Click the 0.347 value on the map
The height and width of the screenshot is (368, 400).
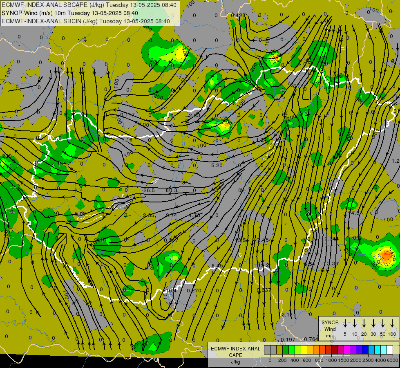coord(171,240)
